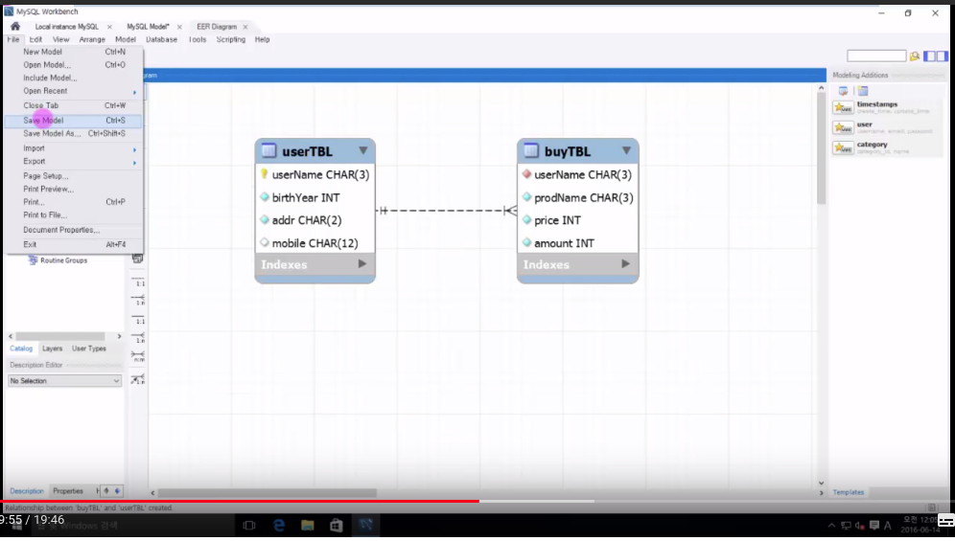Click the first Modeling Additions toolbar icon
Image resolution: width=955 pixels, height=541 pixels.
pyautogui.click(x=843, y=91)
